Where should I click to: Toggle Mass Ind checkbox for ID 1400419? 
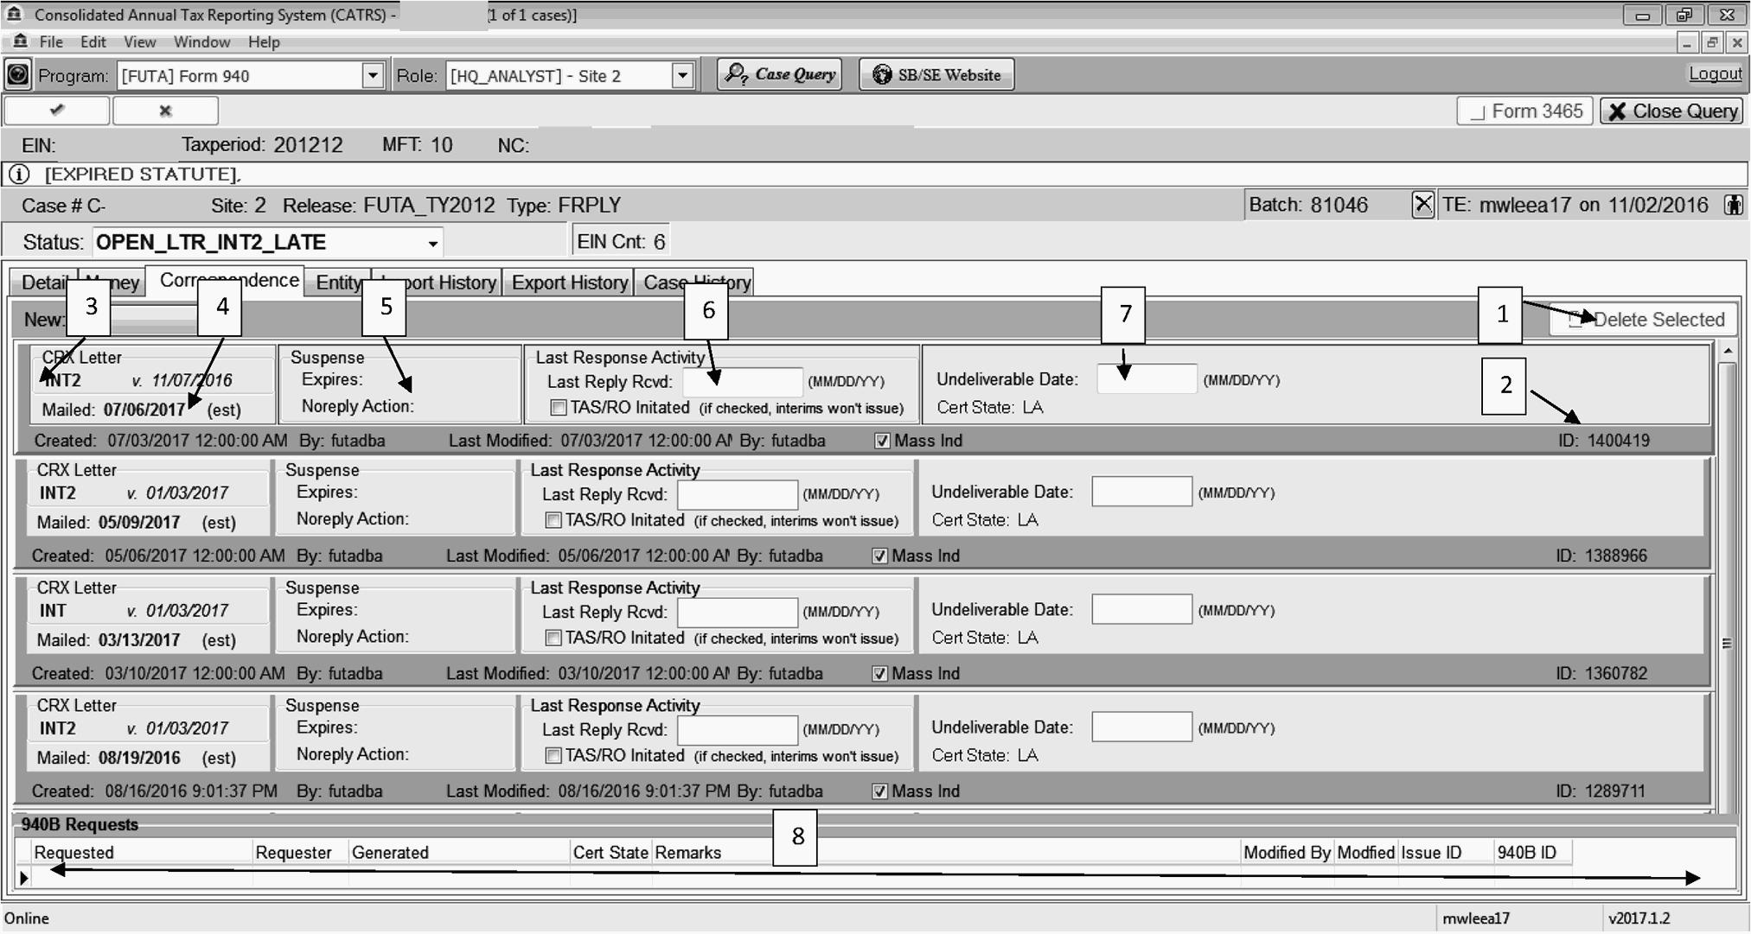(x=882, y=441)
